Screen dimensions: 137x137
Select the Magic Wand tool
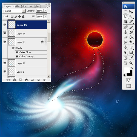click(131, 17)
